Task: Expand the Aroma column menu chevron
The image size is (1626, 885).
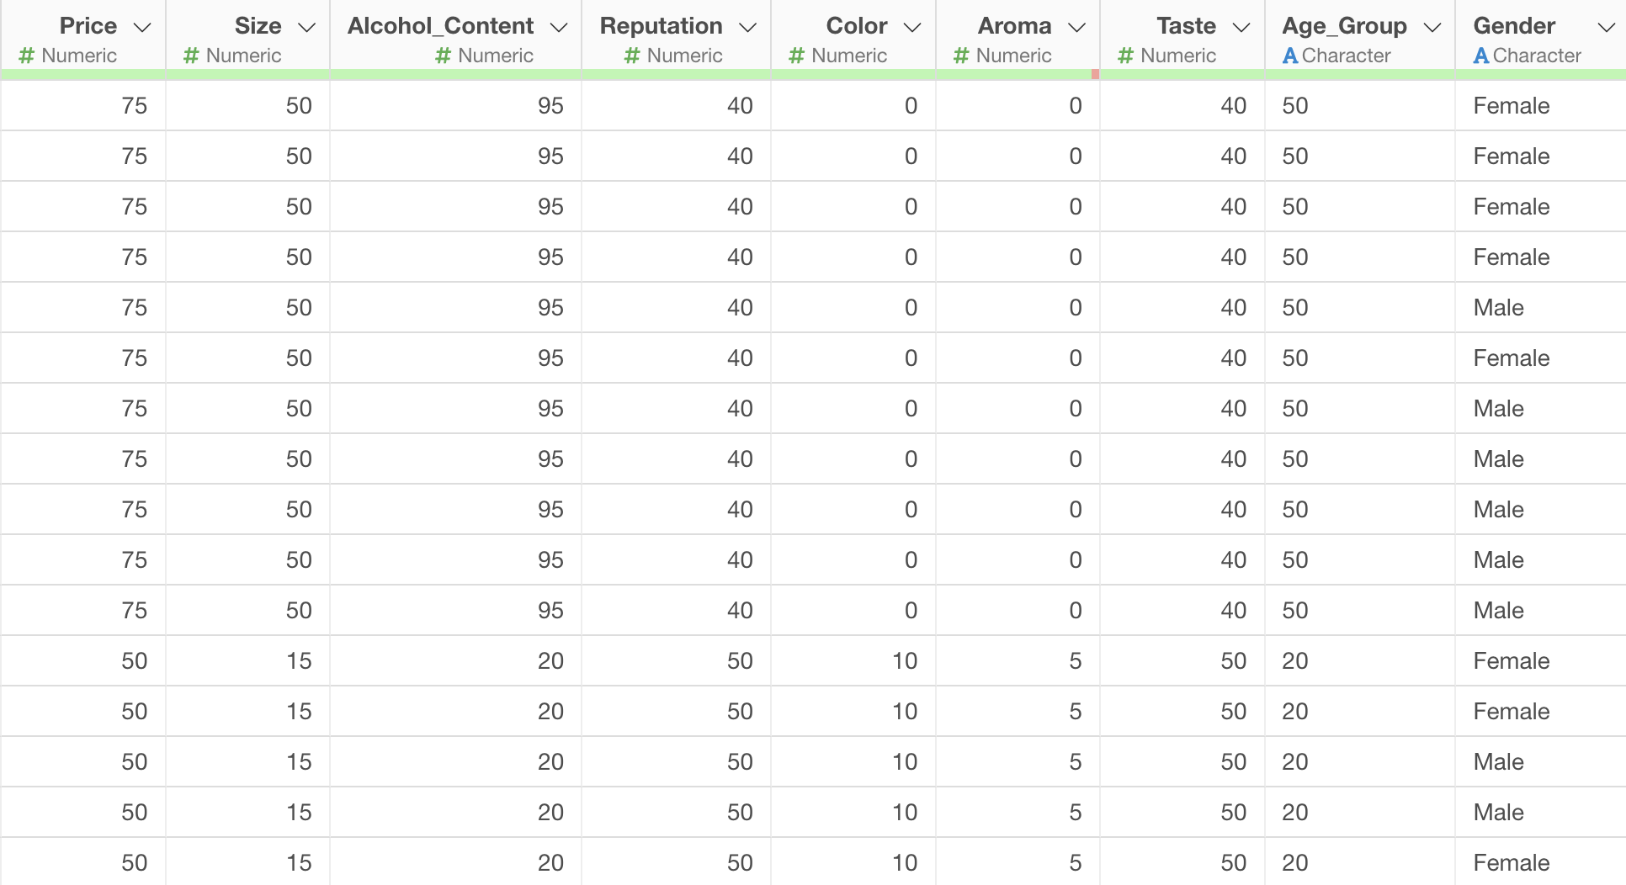Action: (x=1076, y=28)
